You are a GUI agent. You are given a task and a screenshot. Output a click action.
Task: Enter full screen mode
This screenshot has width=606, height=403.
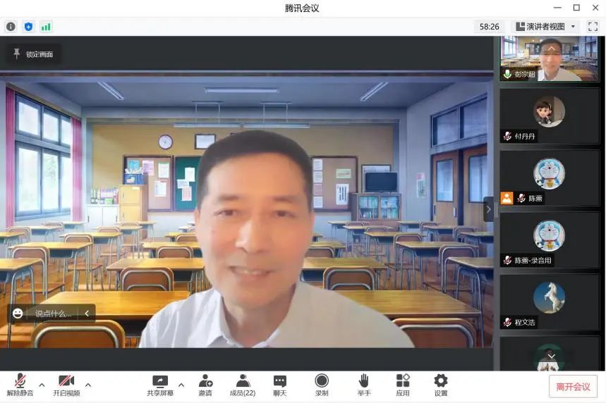point(593,27)
